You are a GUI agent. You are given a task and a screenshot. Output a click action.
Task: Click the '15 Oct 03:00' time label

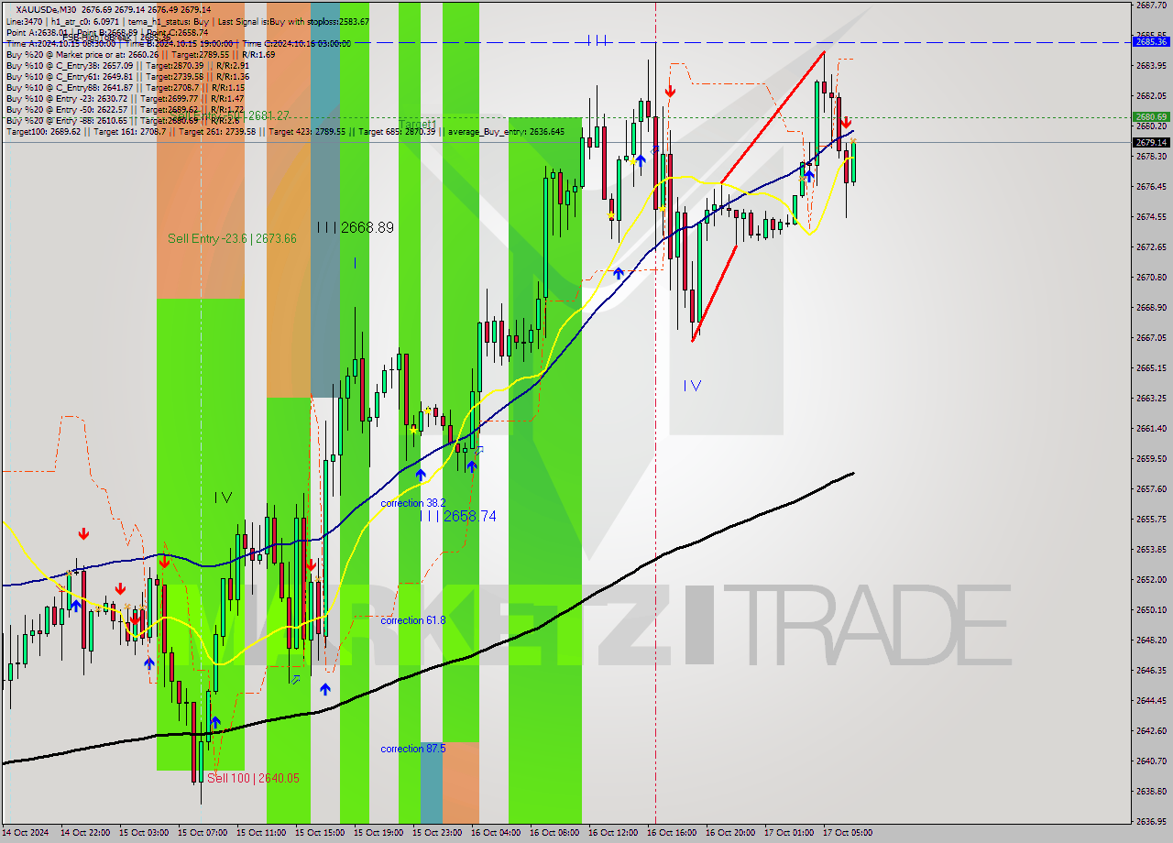point(143,833)
